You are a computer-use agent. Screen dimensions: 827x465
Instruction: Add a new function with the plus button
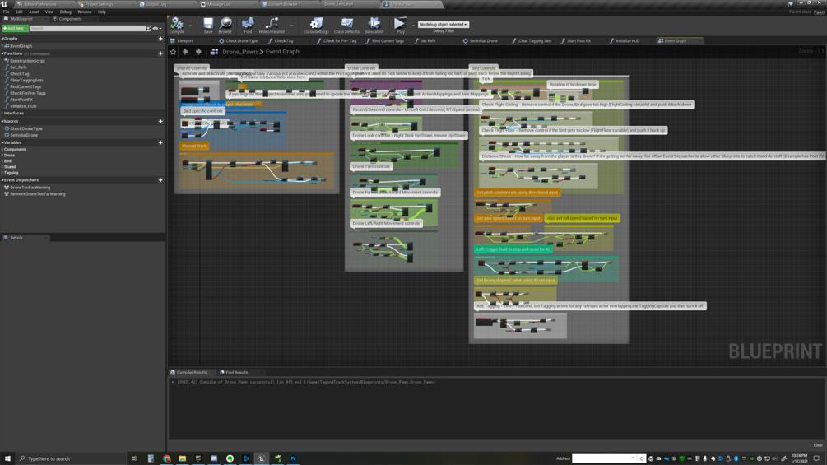coord(160,53)
